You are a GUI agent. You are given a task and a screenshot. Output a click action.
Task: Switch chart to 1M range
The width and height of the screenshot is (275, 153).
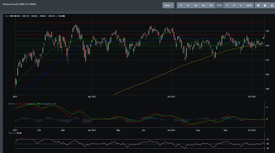tap(195, 5)
